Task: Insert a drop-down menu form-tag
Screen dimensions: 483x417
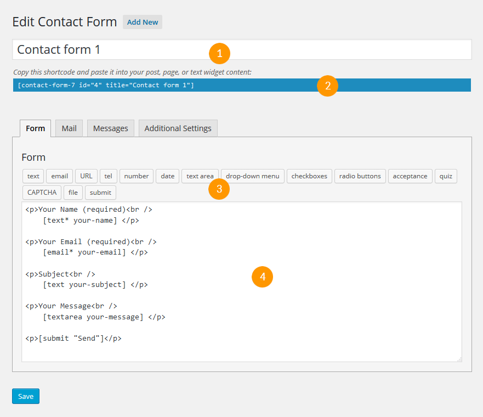Action: point(252,176)
